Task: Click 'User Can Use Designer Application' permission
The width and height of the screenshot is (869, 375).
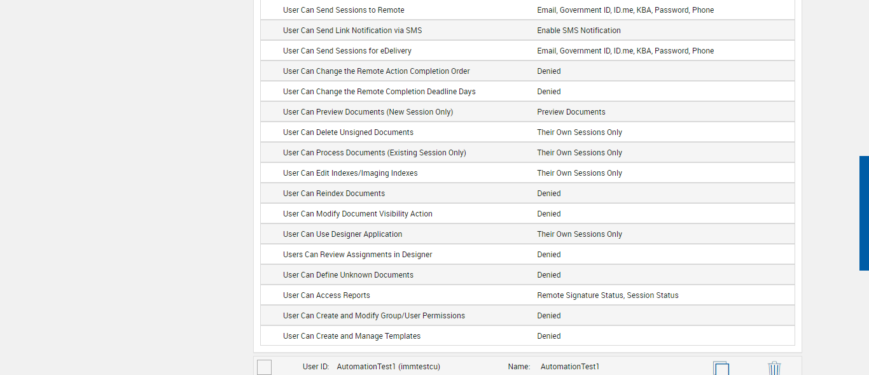Action: (343, 234)
